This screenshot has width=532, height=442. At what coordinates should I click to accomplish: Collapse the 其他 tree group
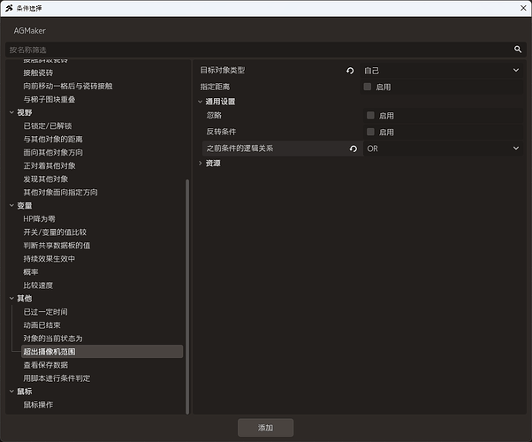pos(11,299)
